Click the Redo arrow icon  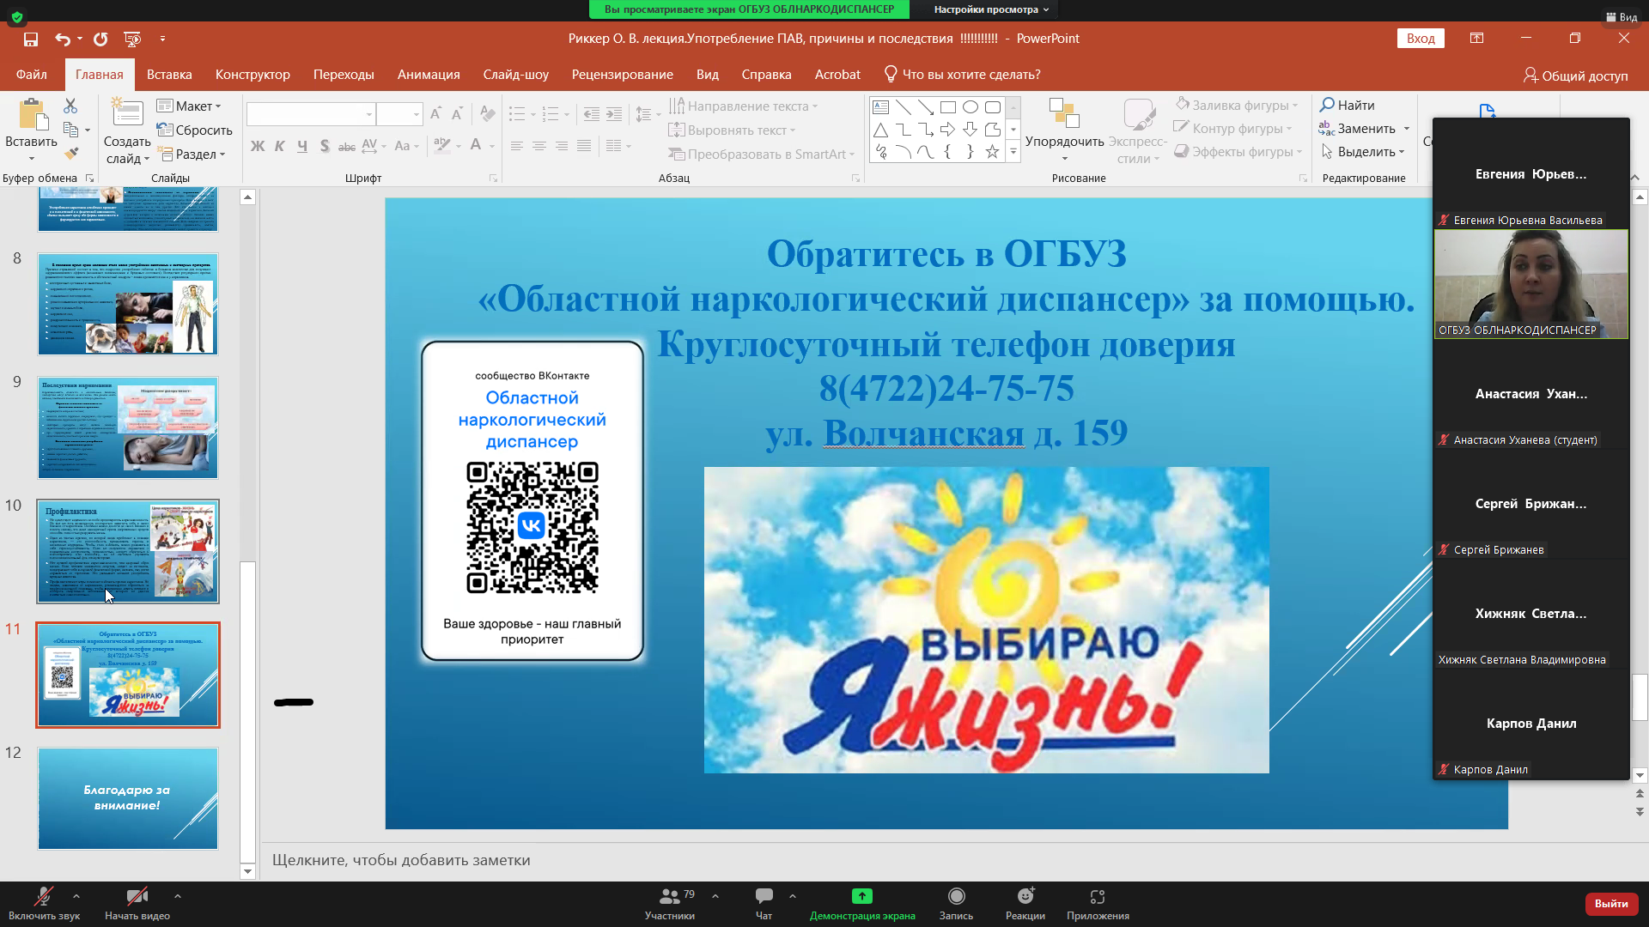click(x=100, y=39)
